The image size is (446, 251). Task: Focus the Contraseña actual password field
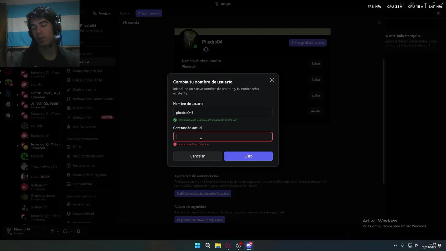click(223, 137)
